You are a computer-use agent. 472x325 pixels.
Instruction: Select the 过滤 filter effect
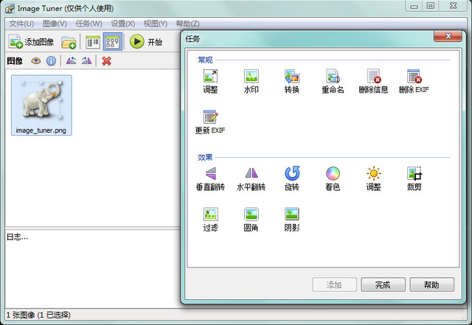pos(210,220)
